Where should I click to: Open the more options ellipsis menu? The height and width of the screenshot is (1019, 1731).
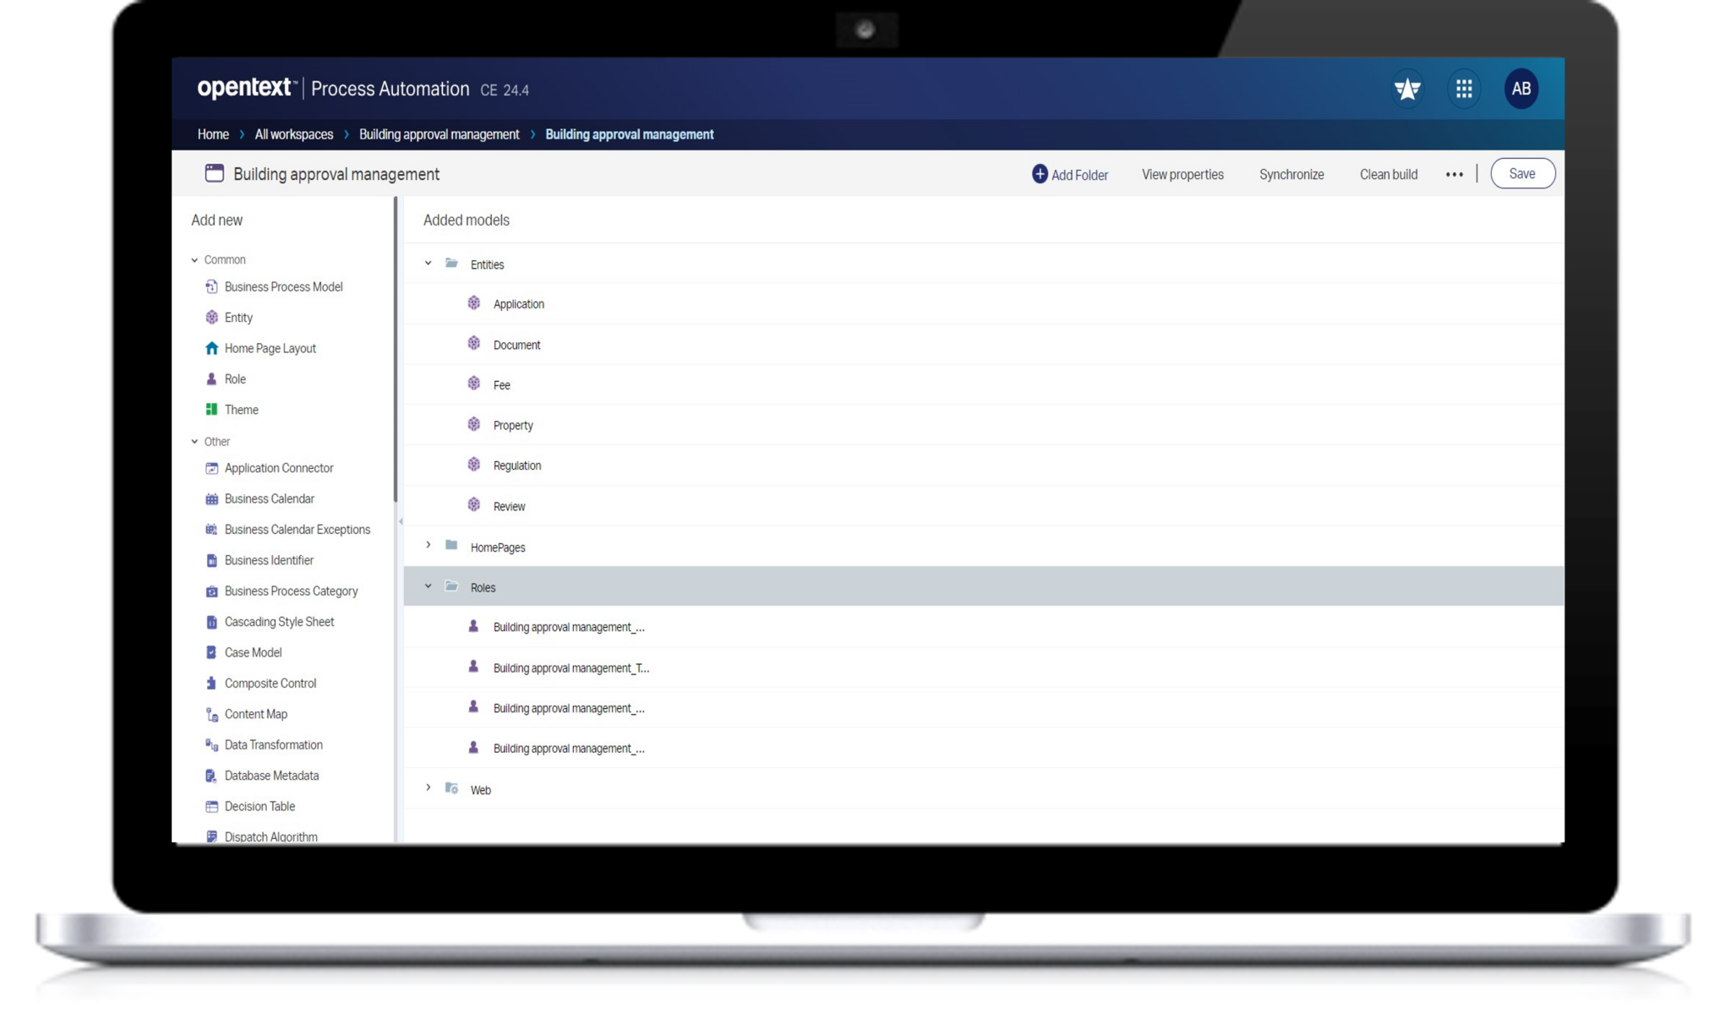pos(1454,174)
